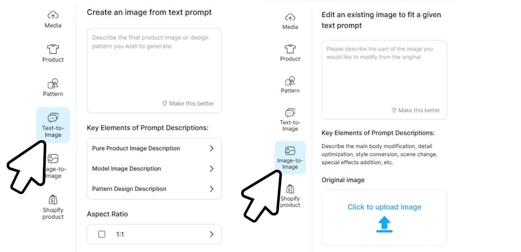Screen dimensions: 521x252
Task: Click the blue upload arrow icon
Action: click(384, 225)
